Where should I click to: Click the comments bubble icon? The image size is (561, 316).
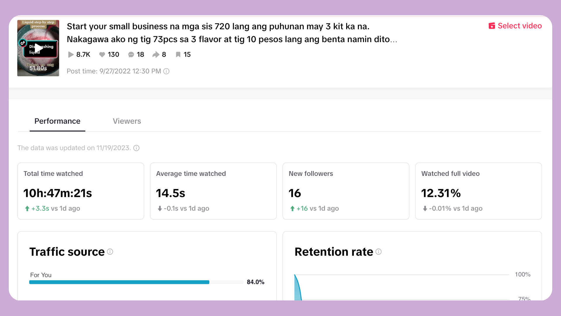pyautogui.click(x=131, y=55)
